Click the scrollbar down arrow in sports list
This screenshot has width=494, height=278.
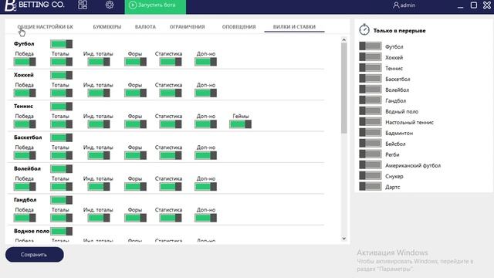point(343,239)
